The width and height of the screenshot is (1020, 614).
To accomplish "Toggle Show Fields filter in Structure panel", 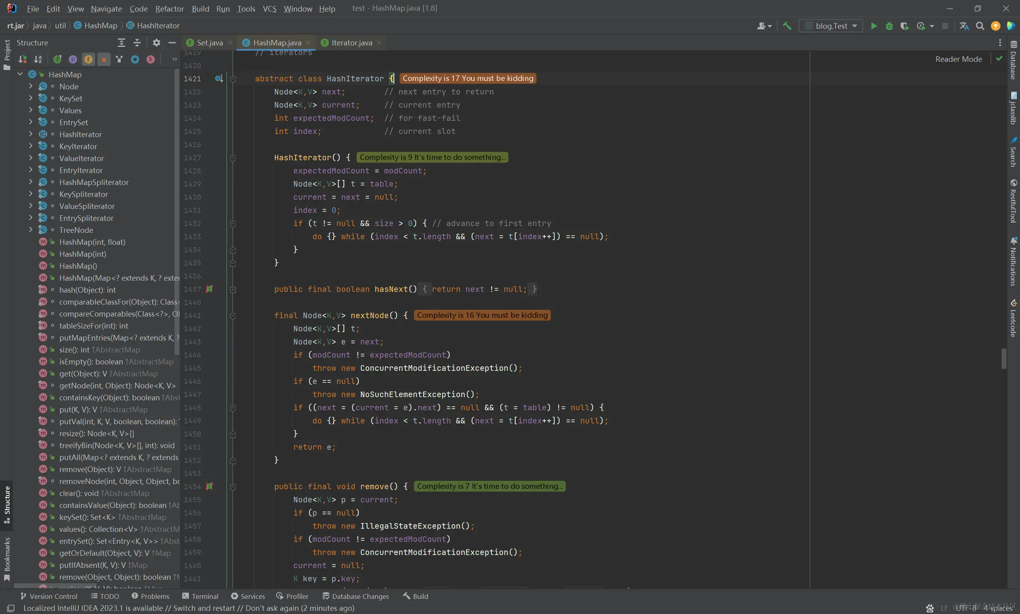I will (x=88, y=59).
